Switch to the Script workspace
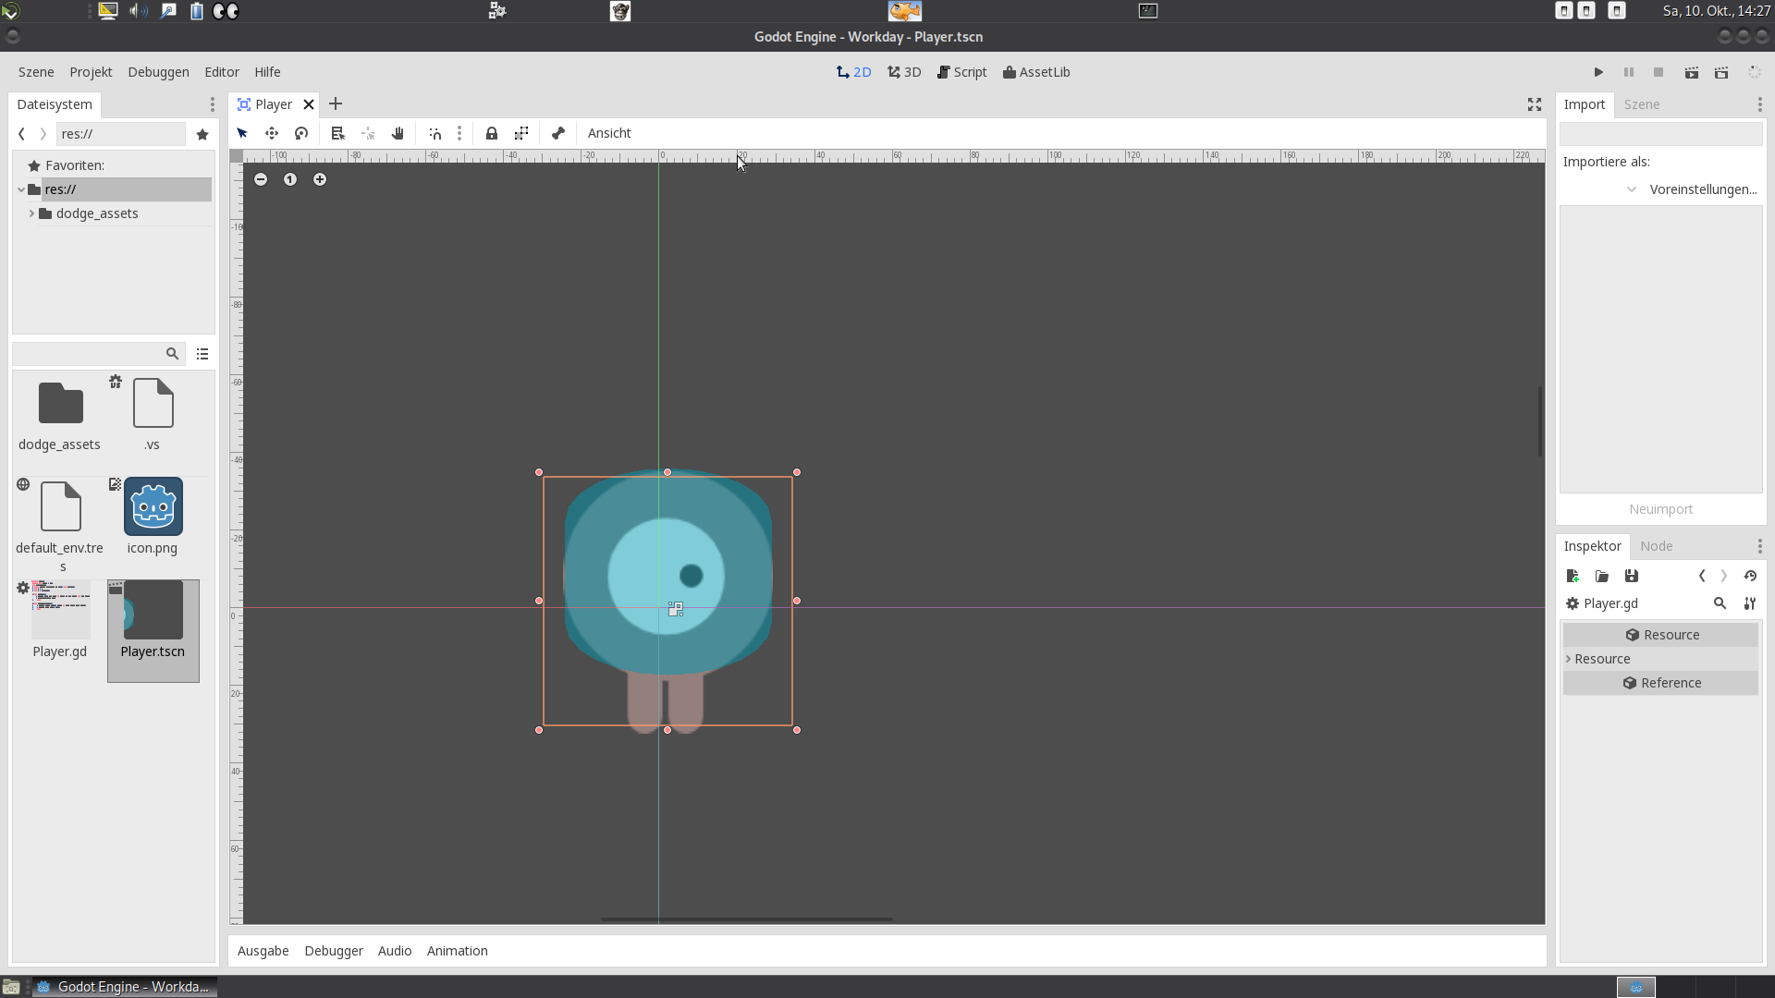This screenshot has height=998, width=1775. (x=961, y=72)
